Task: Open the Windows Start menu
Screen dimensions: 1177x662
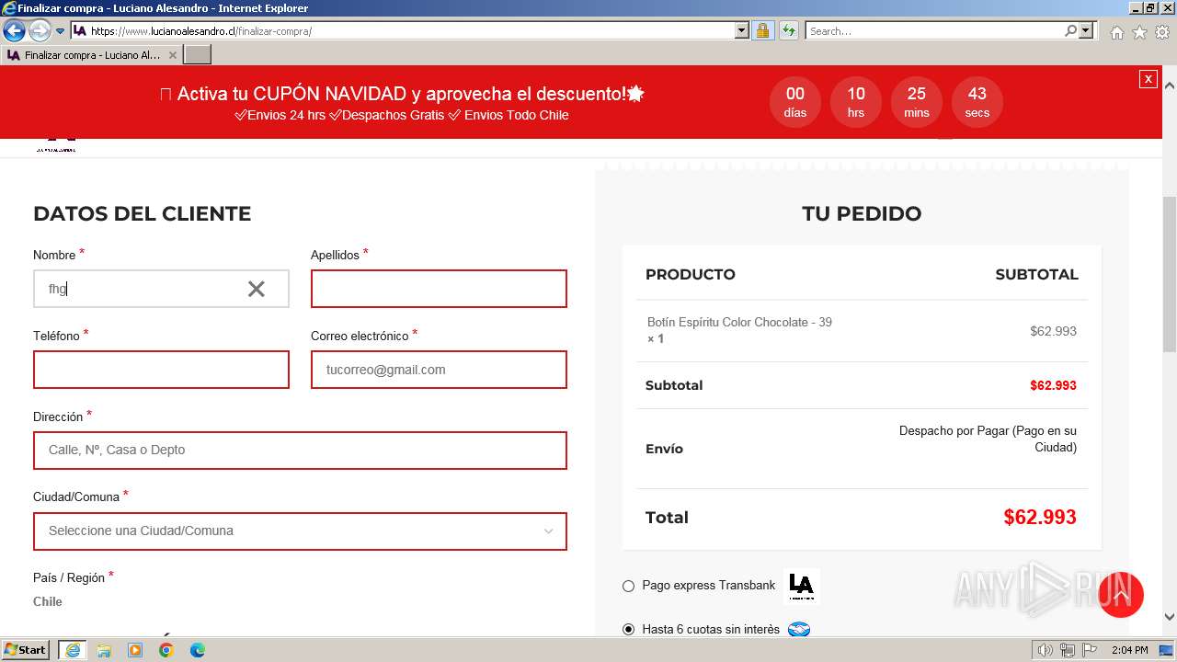Action: point(26,650)
